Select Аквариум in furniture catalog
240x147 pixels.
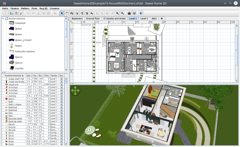click(x=20, y=23)
